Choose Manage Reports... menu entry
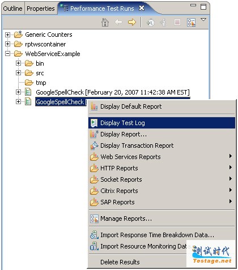 (x=161, y=218)
